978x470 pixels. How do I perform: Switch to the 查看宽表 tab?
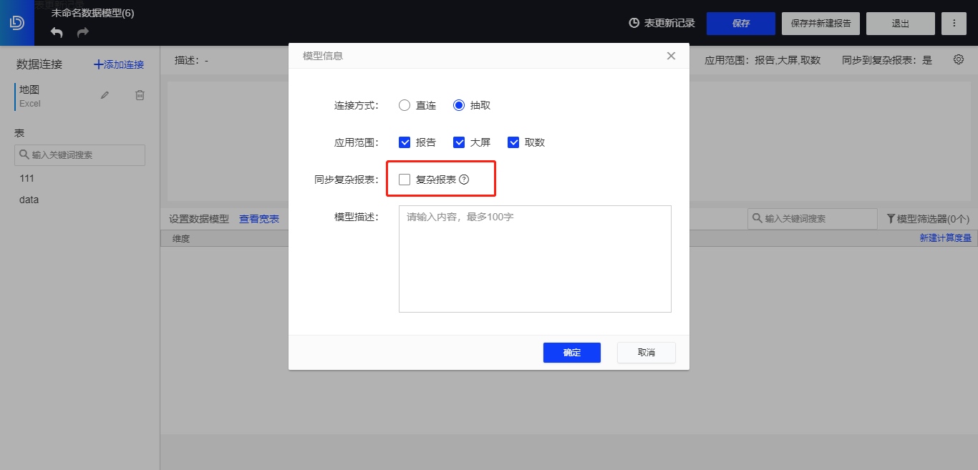[259, 218]
